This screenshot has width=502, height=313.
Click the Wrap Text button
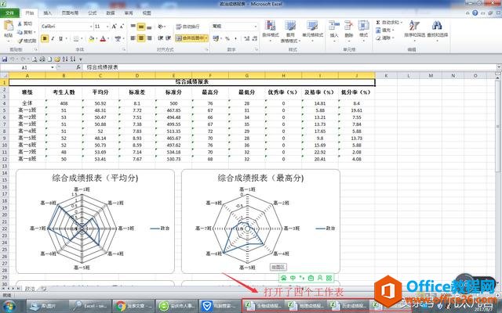[188, 27]
